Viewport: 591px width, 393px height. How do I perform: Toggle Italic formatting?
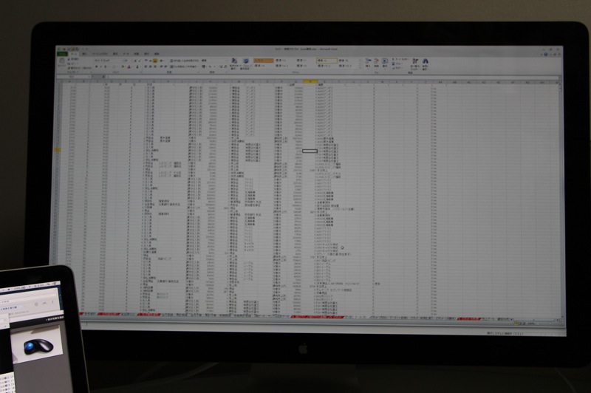click(101, 66)
